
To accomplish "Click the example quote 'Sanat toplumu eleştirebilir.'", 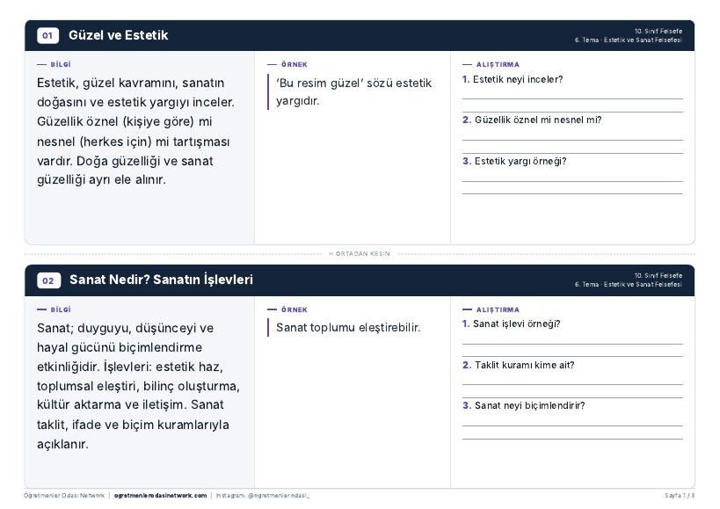I will tap(348, 328).
